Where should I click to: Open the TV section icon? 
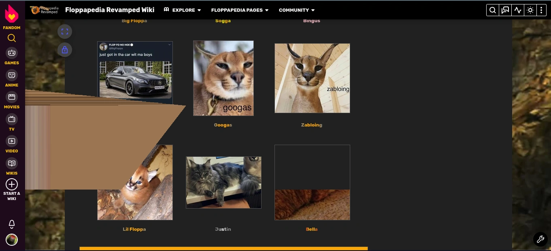click(x=12, y=119)
